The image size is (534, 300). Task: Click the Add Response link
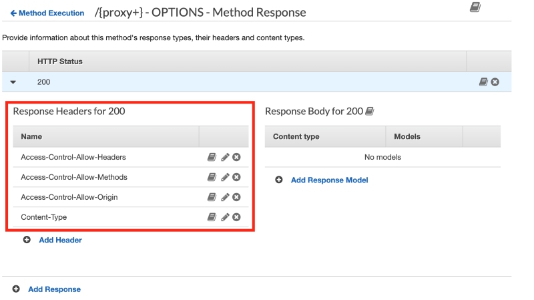(x=54, y=289)
